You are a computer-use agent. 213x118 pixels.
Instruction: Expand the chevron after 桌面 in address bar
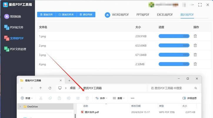pyautogui.click(x=79, y=88)
